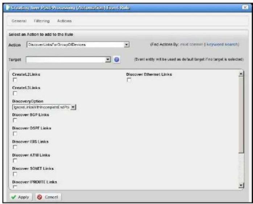The width and height of the screenshot is (253, 204).
Task: Click the Event entity default target note
Action: pyautogui.click(x=188, y=59)
